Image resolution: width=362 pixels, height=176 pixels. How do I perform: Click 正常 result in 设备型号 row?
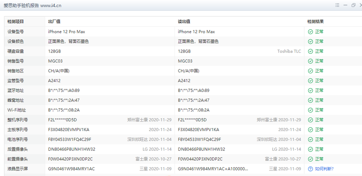coord(319,32)
